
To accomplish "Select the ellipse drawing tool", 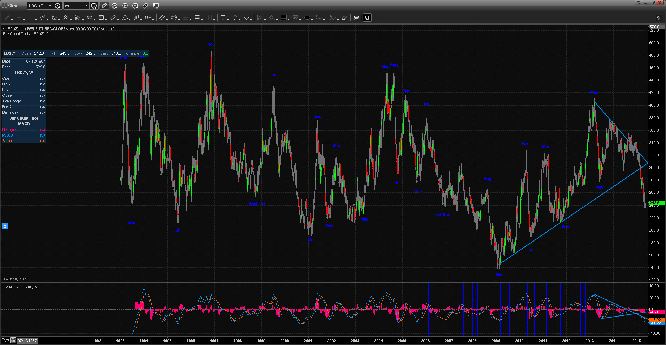I will [x=90, y=17].
